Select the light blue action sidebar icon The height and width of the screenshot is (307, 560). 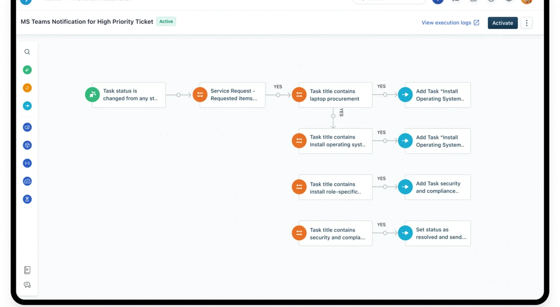(27, 106)
